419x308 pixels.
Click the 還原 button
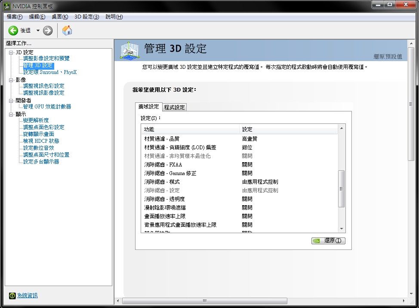click(328, 240)
